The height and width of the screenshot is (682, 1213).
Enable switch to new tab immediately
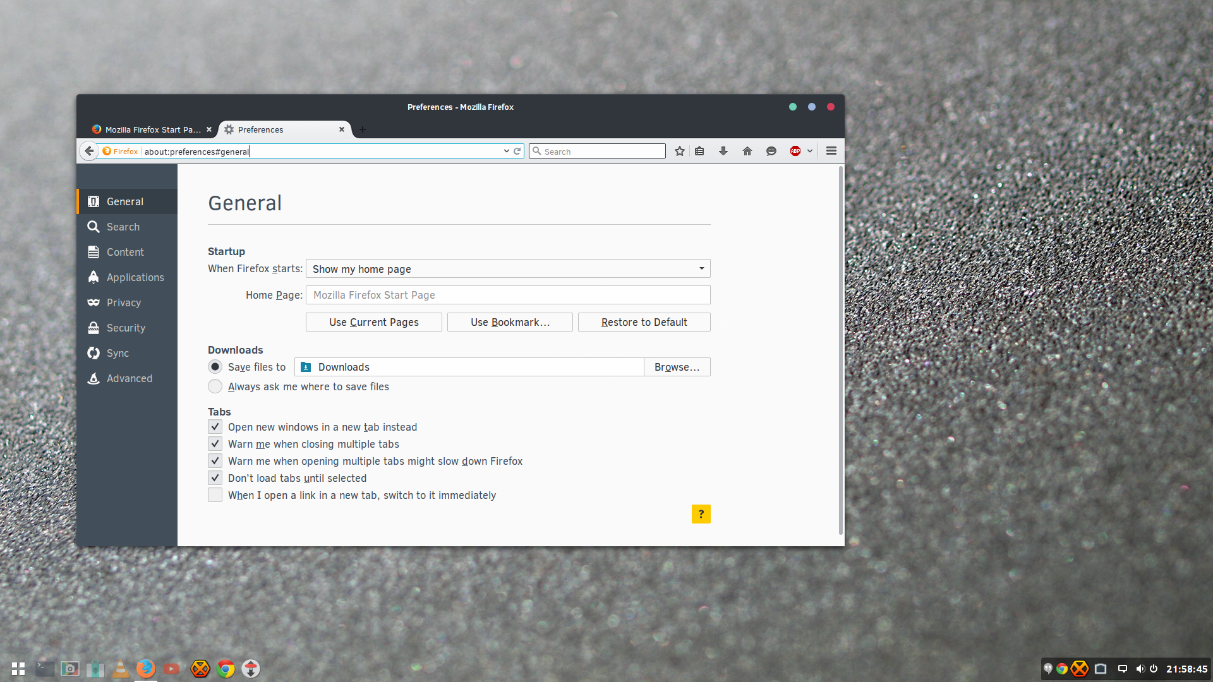(215, 495)
